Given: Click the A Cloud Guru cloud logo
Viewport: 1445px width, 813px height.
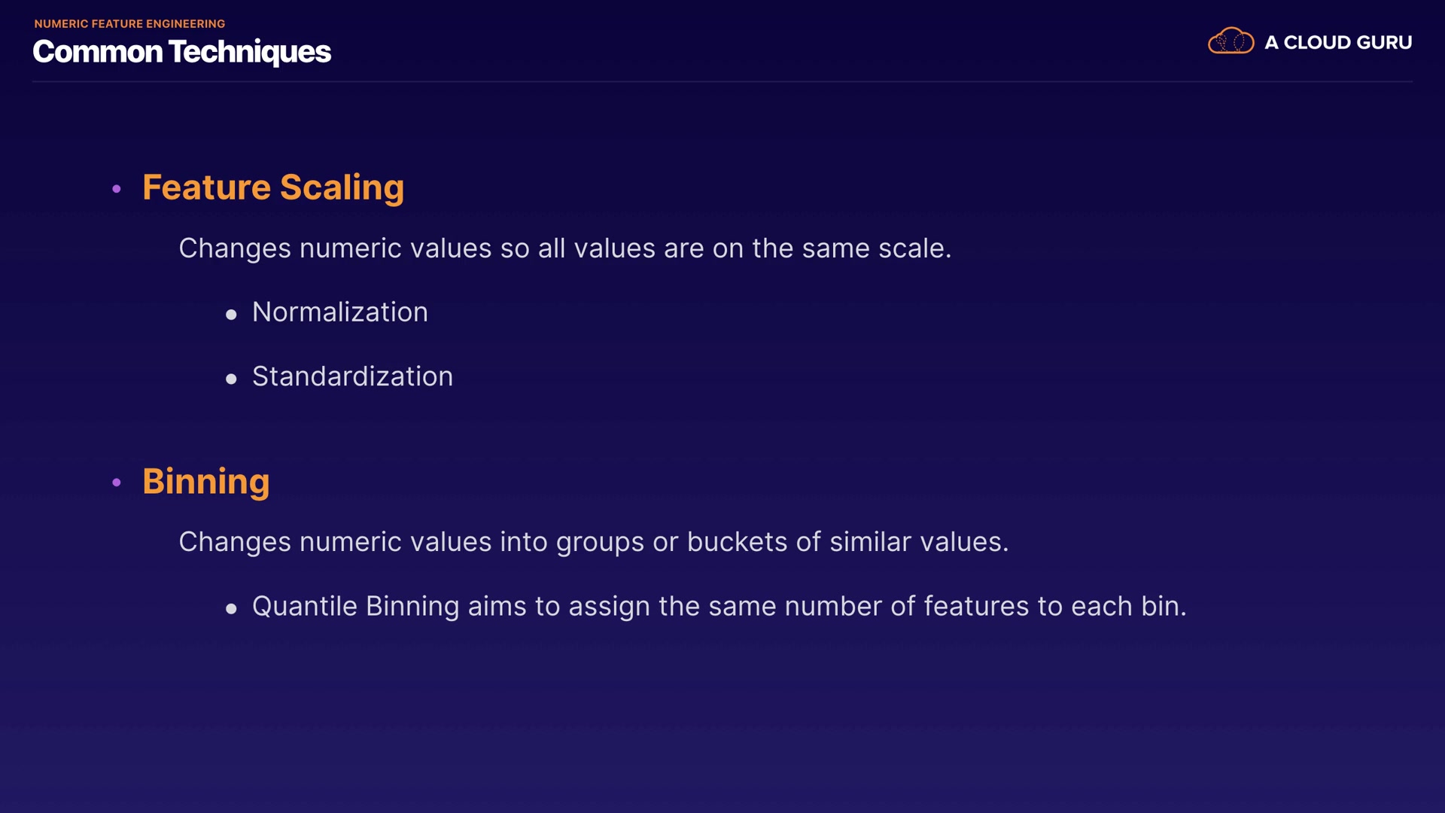Looking at the screenshot, I should (1231, 41).
